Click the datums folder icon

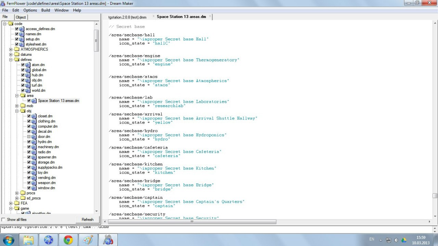[x=17, y=54]
